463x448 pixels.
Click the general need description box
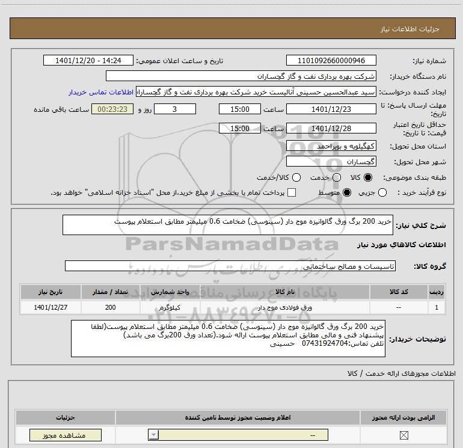click(228, 225)
